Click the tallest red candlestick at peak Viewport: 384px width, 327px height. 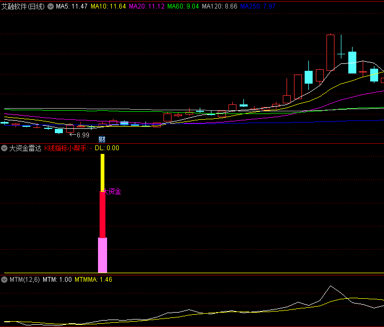pyautogui.click(x=330, y=53)
